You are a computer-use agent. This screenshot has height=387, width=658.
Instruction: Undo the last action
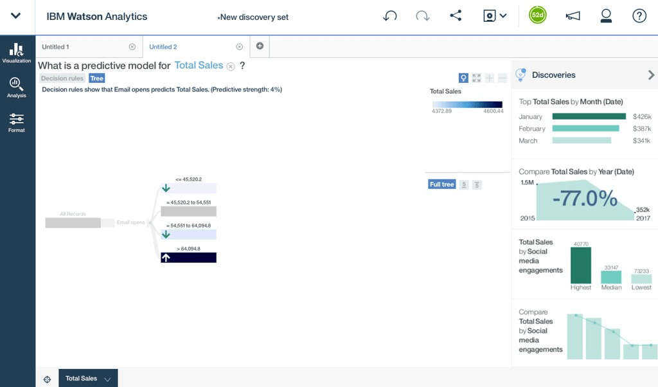pos(390,16)
